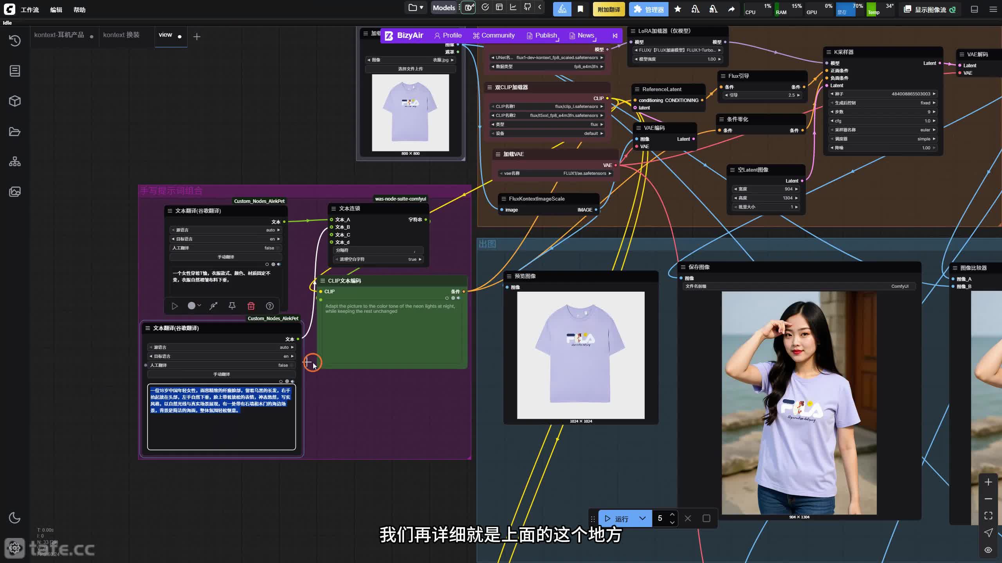Select 采样器名称 euler dropdown
Image resolution: width=1002 pixels, height=563 pixels.
[x=883, y=130]
